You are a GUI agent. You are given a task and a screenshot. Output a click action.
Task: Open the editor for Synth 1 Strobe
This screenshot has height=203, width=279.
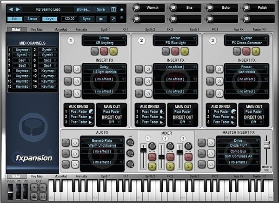[x=94, y=52]
